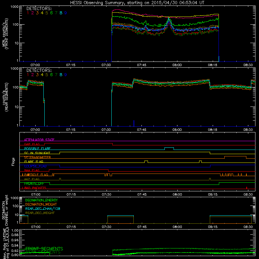Click the blue spike near 07:42 in rear panel
This screenshot has height=259, width=259.
(x=134, y=123)
